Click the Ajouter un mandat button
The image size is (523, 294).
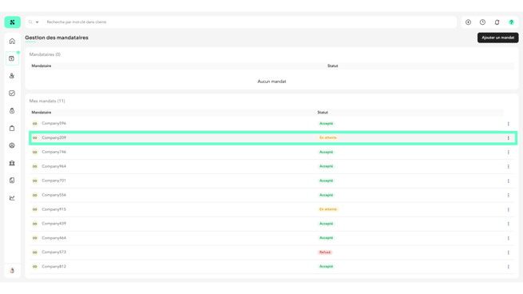[x=497, y=38]
